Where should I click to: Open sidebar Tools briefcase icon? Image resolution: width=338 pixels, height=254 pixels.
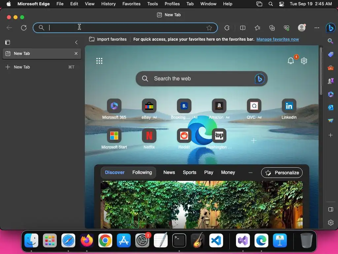point(330,68)
